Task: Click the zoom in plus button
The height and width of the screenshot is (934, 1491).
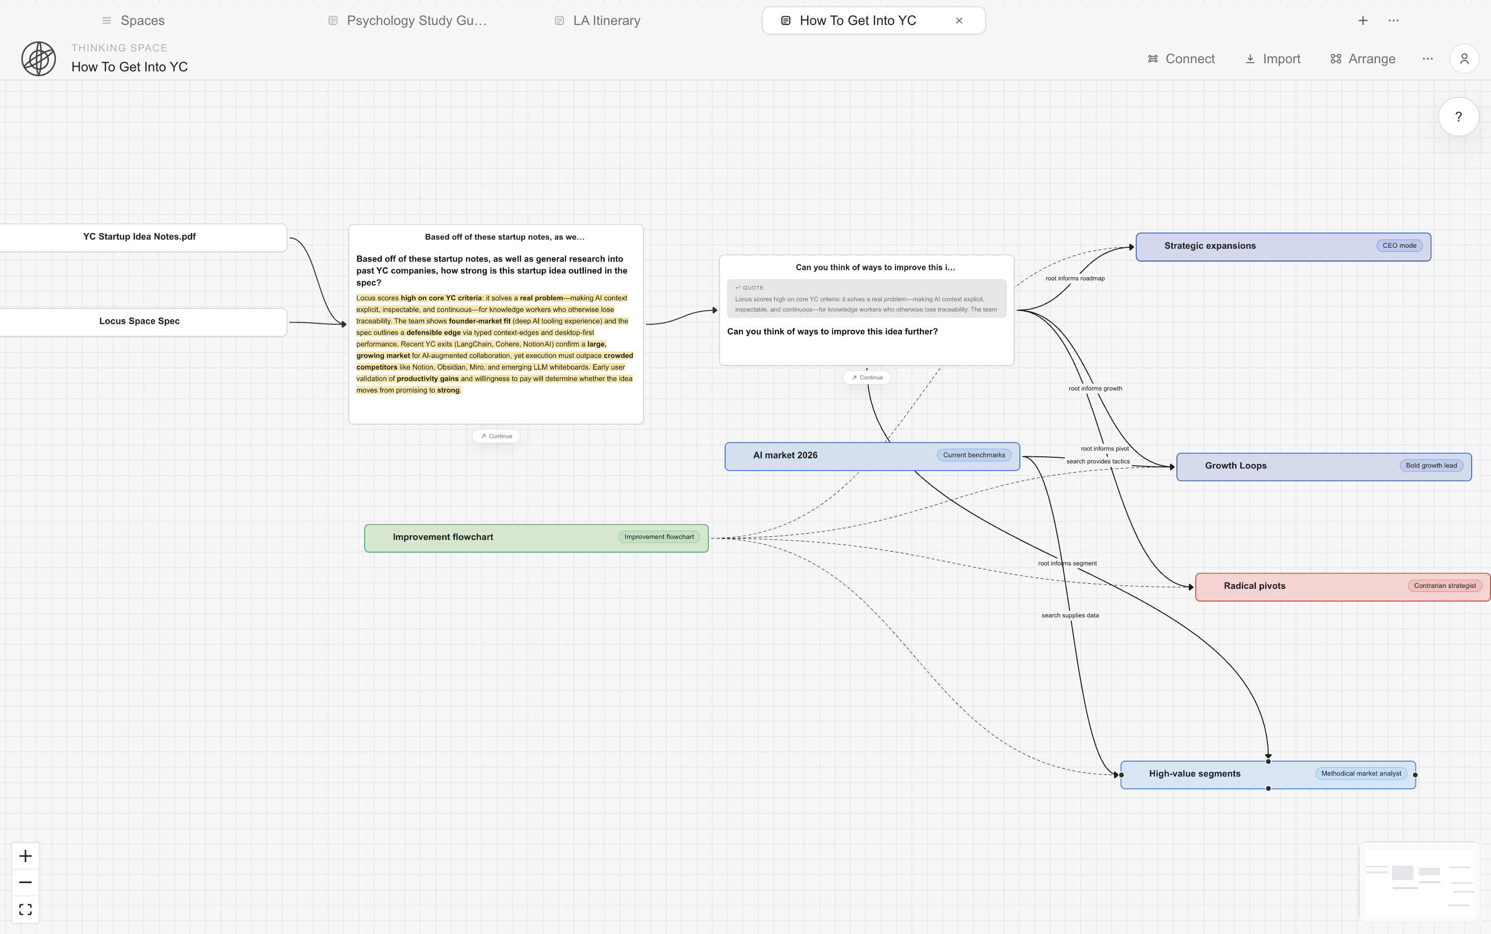Action: pos(25,855)
